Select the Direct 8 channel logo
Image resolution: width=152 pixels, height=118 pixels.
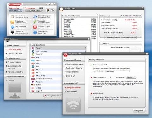click(x=33, y=60)
